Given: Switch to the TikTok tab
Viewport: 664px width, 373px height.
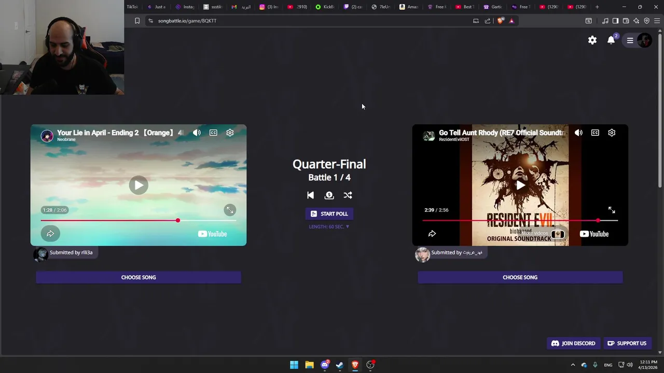Looking at the screenshot, I should [x=132, y=7].
